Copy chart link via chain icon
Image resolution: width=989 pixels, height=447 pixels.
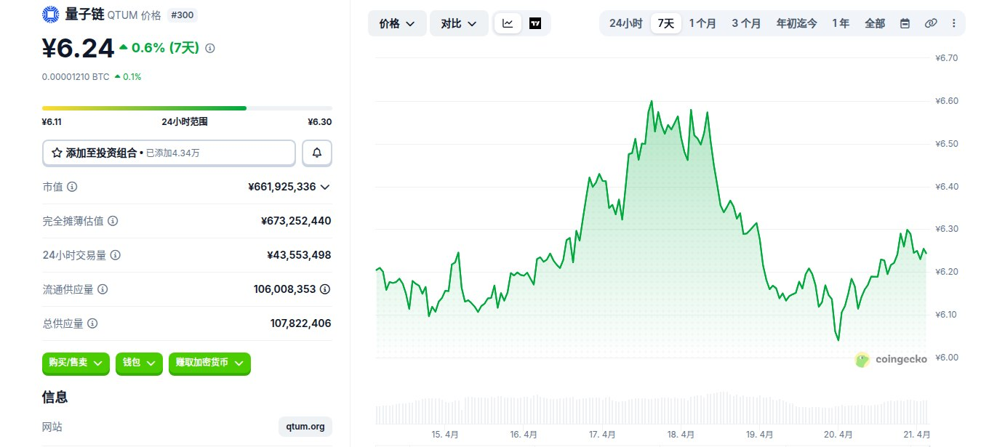(x=931, y=23)
